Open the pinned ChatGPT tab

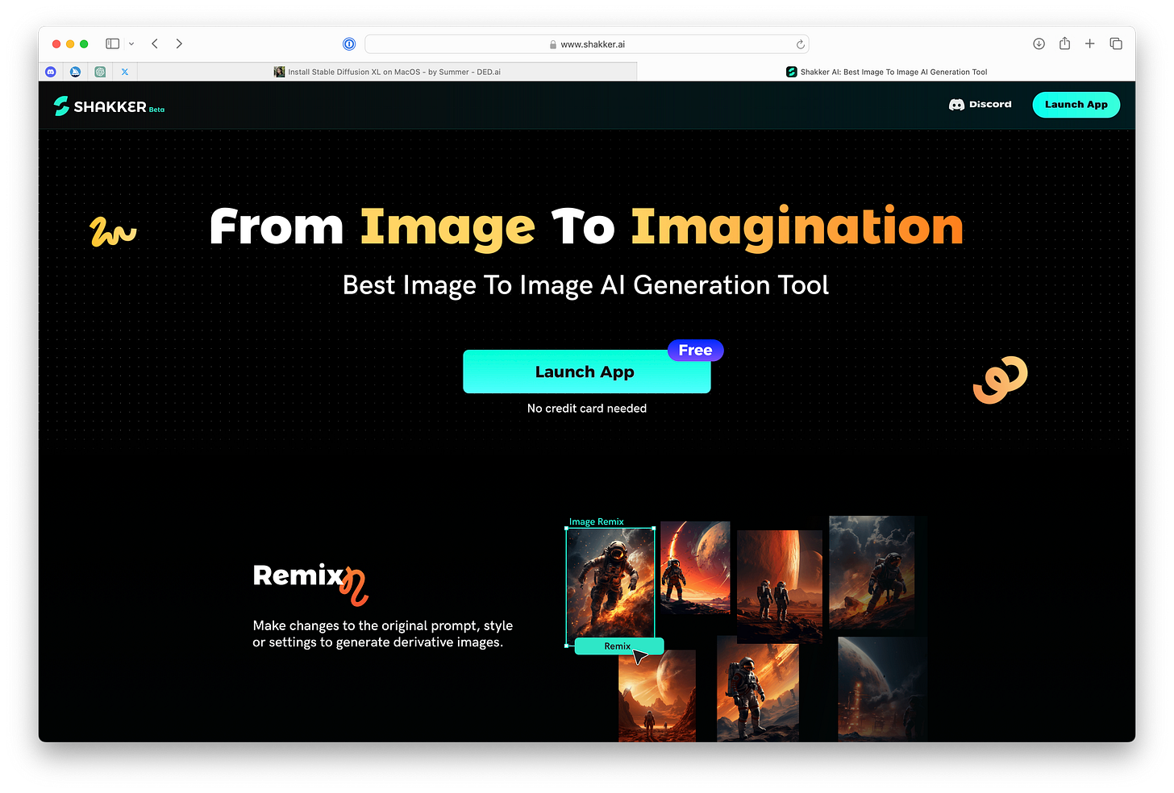click(100, 72)
